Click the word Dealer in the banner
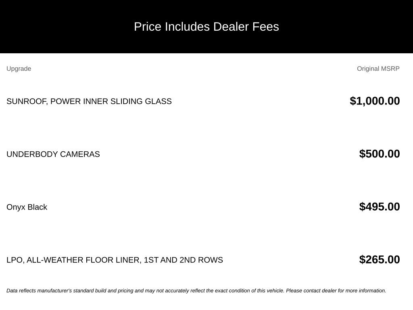Screen dimensions: 413x310 [x=231, y=27]
